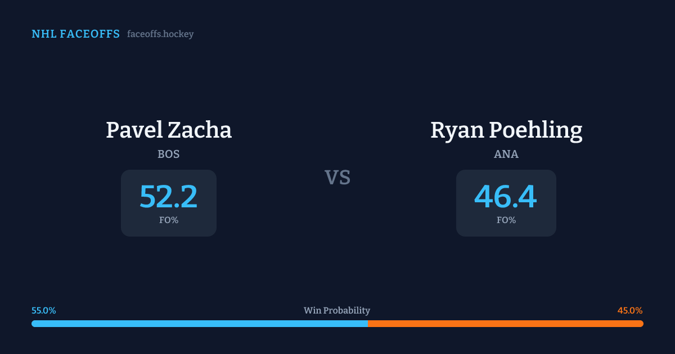Image resolution: width=675 pixels, height=354 pixels.
Task: Click where blue meets orange on the bar
Action: pyautogui.click(x=368, y=324)
